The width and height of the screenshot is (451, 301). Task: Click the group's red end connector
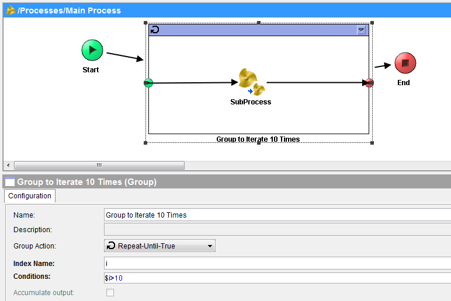tap(369, 83)
